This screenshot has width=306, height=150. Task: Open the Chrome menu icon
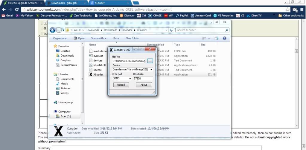(302, 10)
